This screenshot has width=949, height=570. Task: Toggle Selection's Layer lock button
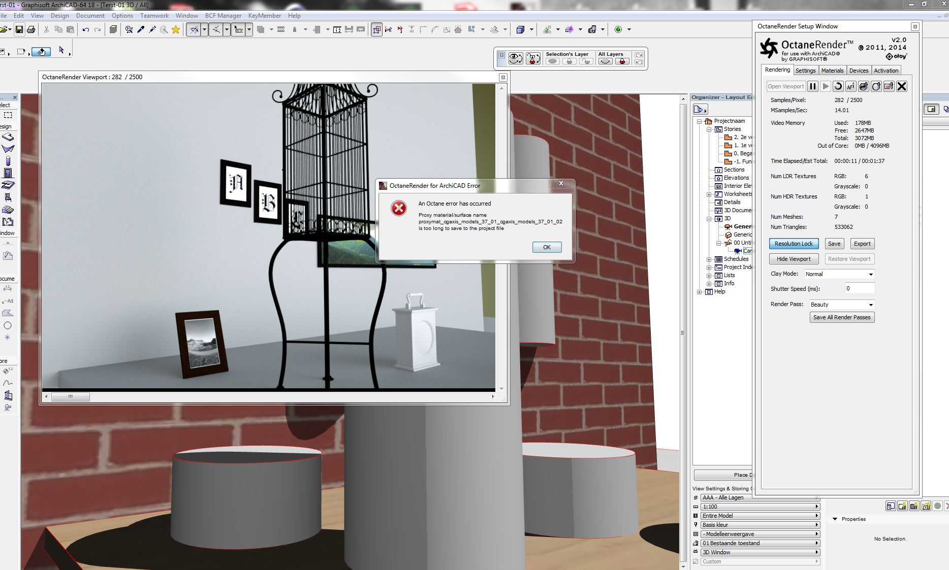pyautogui.click(x=570, y=61)
